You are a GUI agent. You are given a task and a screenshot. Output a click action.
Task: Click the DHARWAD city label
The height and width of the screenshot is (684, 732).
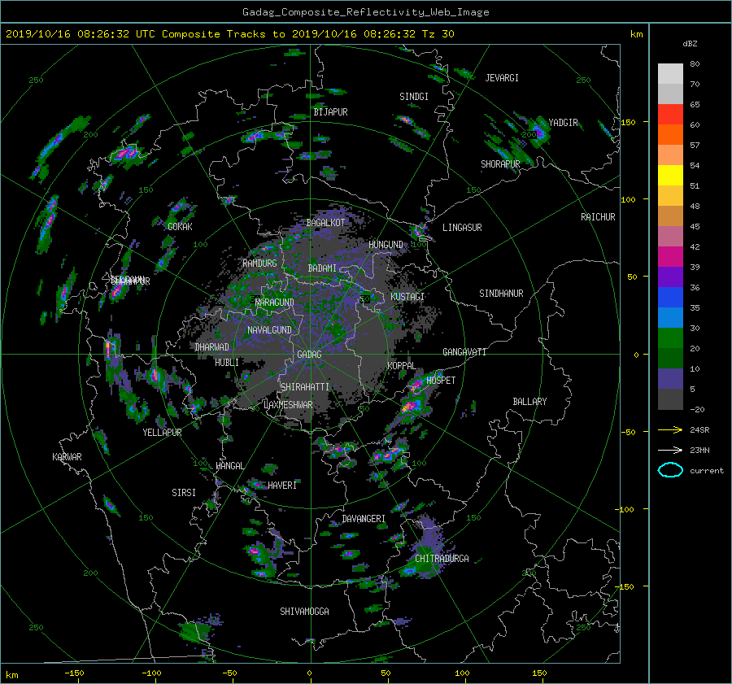[211, 347]
